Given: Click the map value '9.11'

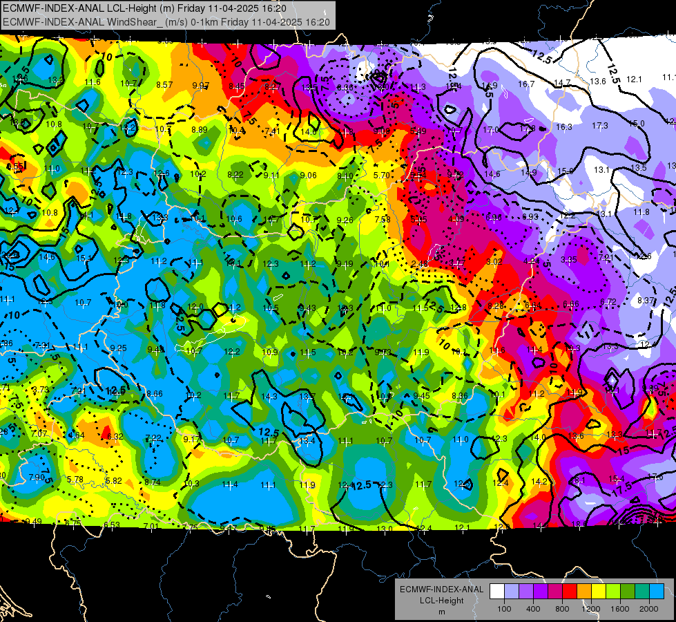Looking at the screenshot, I should pos(271,176).
